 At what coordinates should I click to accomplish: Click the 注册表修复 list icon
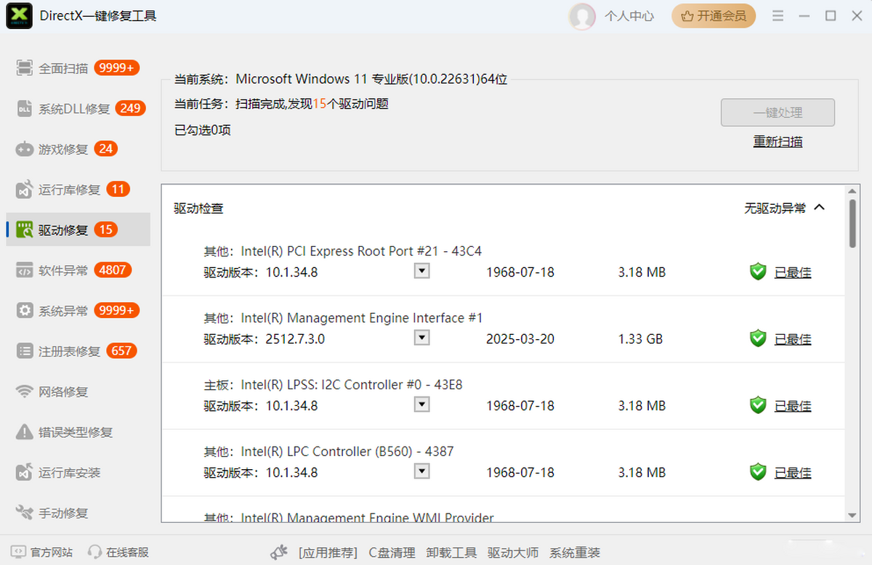click(25, 351)
